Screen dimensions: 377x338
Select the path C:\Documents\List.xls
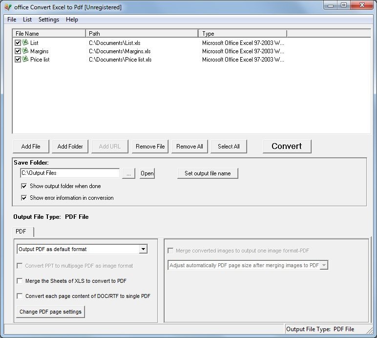click(x=114, y=43)
